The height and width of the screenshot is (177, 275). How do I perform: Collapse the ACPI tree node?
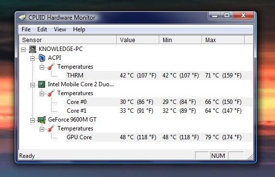(33, 58)
